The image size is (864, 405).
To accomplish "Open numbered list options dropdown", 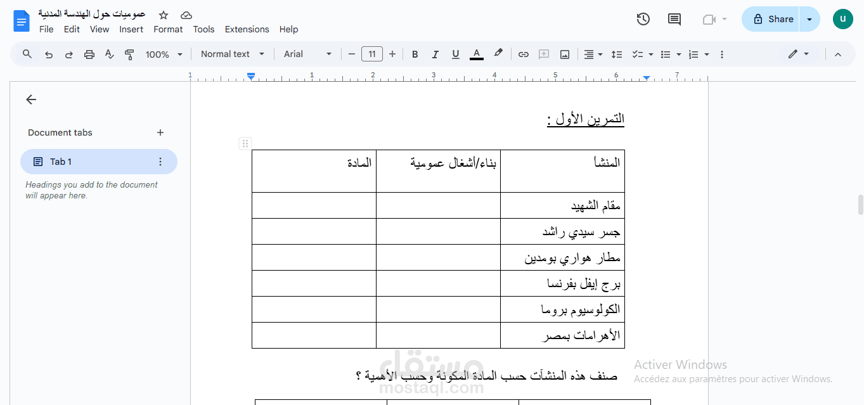I will [707, 55].
